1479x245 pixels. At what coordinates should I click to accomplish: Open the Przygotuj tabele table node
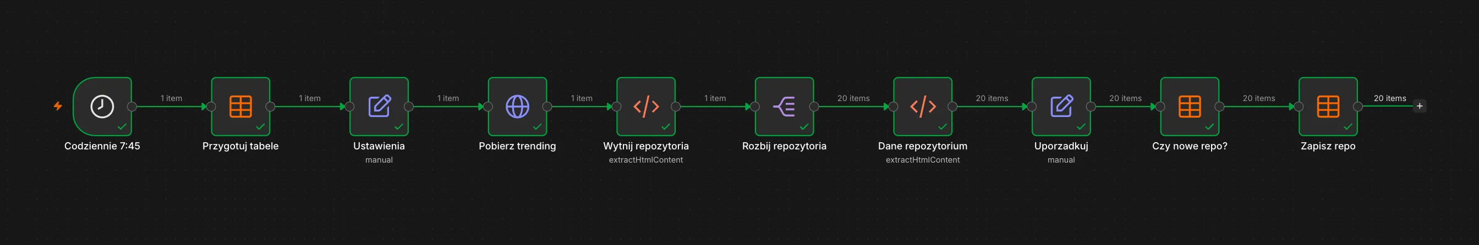[240, 106]
